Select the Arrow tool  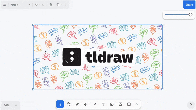tap(94, 104)
